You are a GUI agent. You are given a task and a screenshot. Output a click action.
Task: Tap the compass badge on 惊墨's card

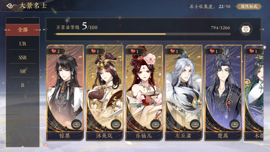[x=76, y=124]
